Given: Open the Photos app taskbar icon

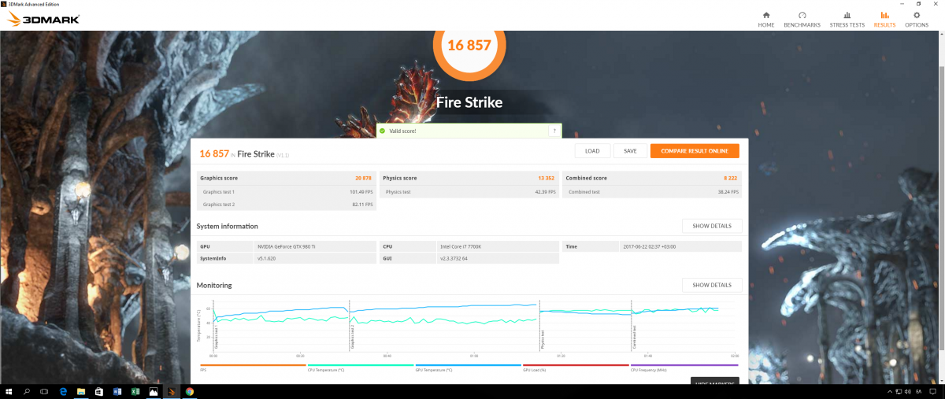Looking at the screenshot, I should (154, 391).
